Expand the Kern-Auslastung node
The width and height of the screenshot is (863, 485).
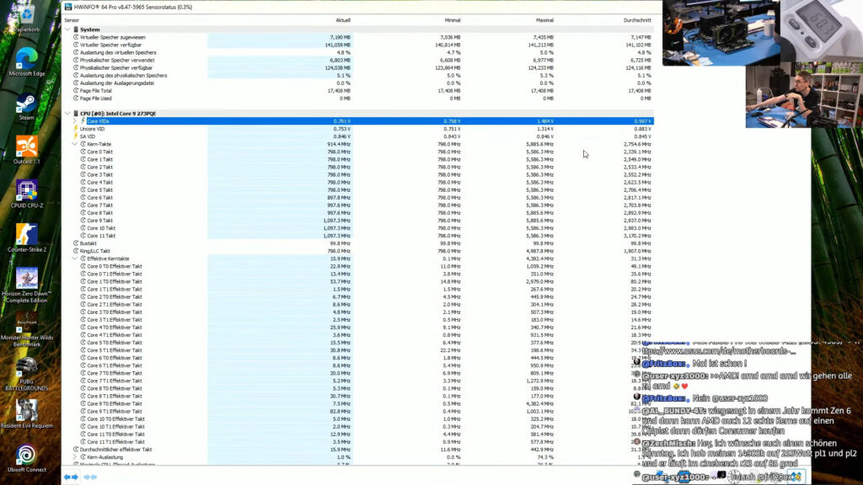tap(75, 457)
